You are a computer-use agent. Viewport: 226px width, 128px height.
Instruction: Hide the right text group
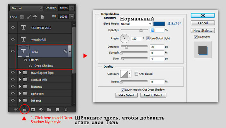pos(13,93)
